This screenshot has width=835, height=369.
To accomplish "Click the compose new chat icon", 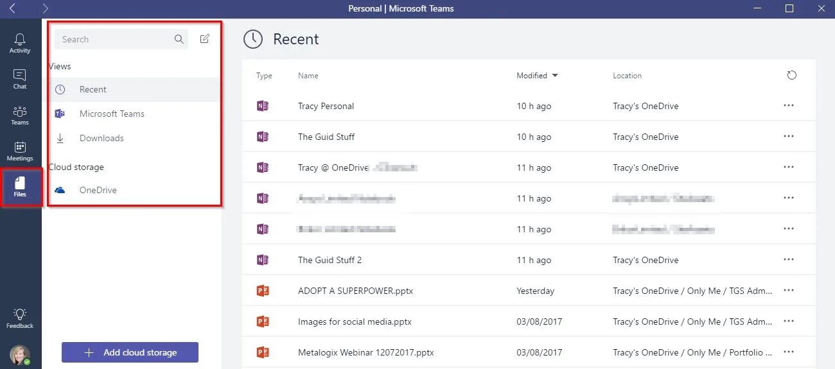I will (204, 39).
